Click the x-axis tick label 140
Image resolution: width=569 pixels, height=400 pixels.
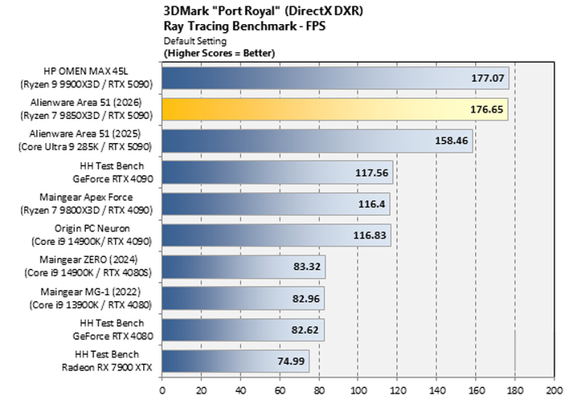(436, 390)
